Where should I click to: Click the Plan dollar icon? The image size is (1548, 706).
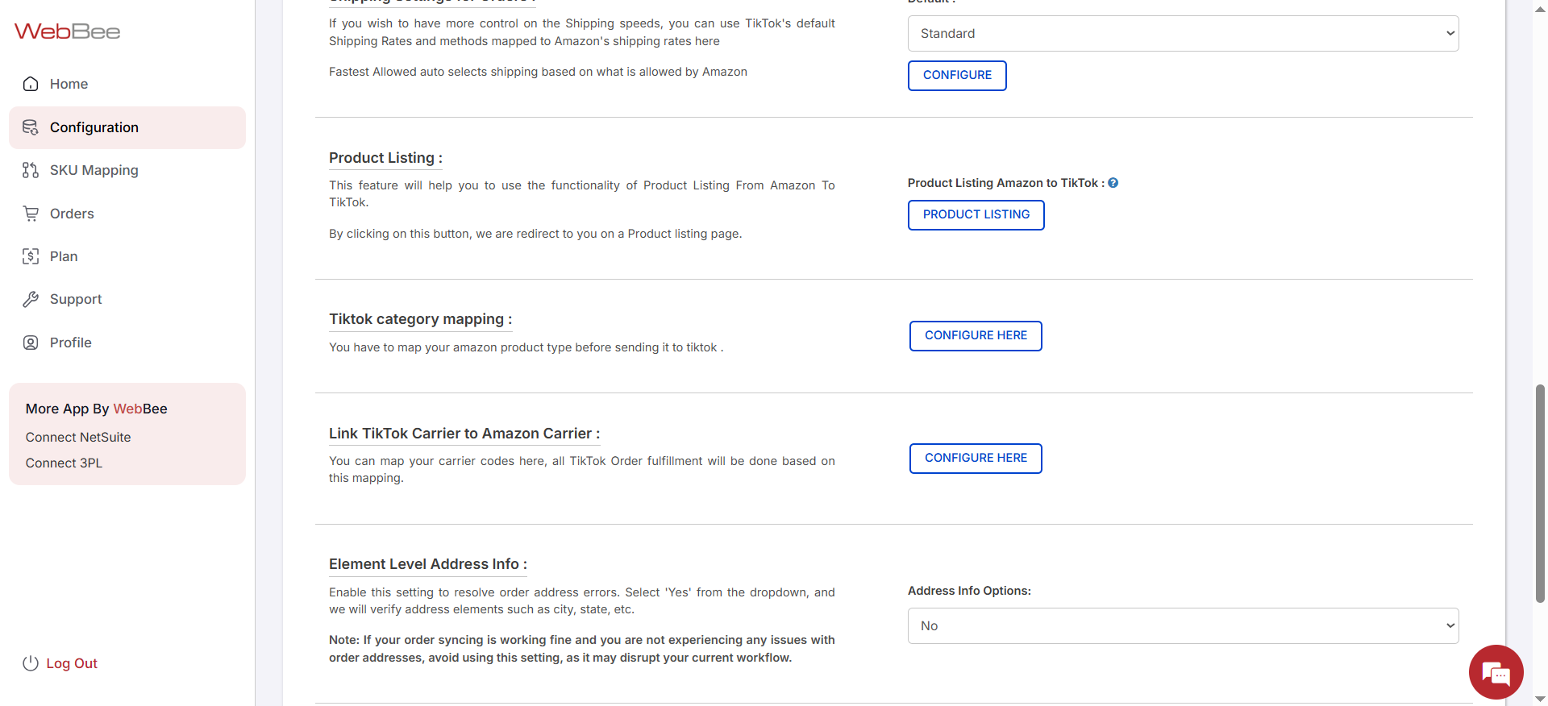pos(31,256)
